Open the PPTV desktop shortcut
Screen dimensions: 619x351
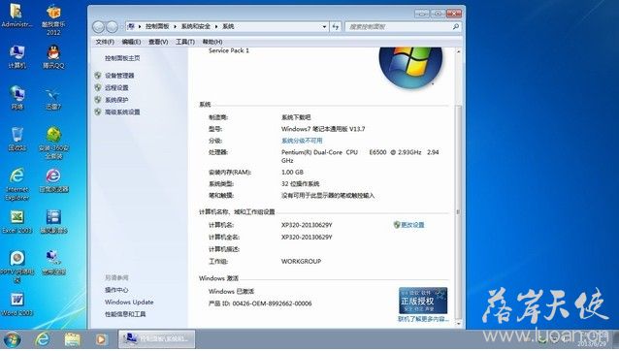tap(16, 267)
